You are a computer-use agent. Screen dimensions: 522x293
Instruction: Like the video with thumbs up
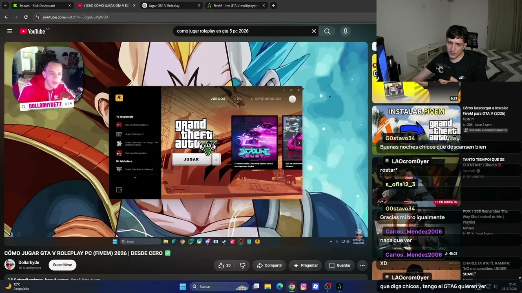pos(224,265)
